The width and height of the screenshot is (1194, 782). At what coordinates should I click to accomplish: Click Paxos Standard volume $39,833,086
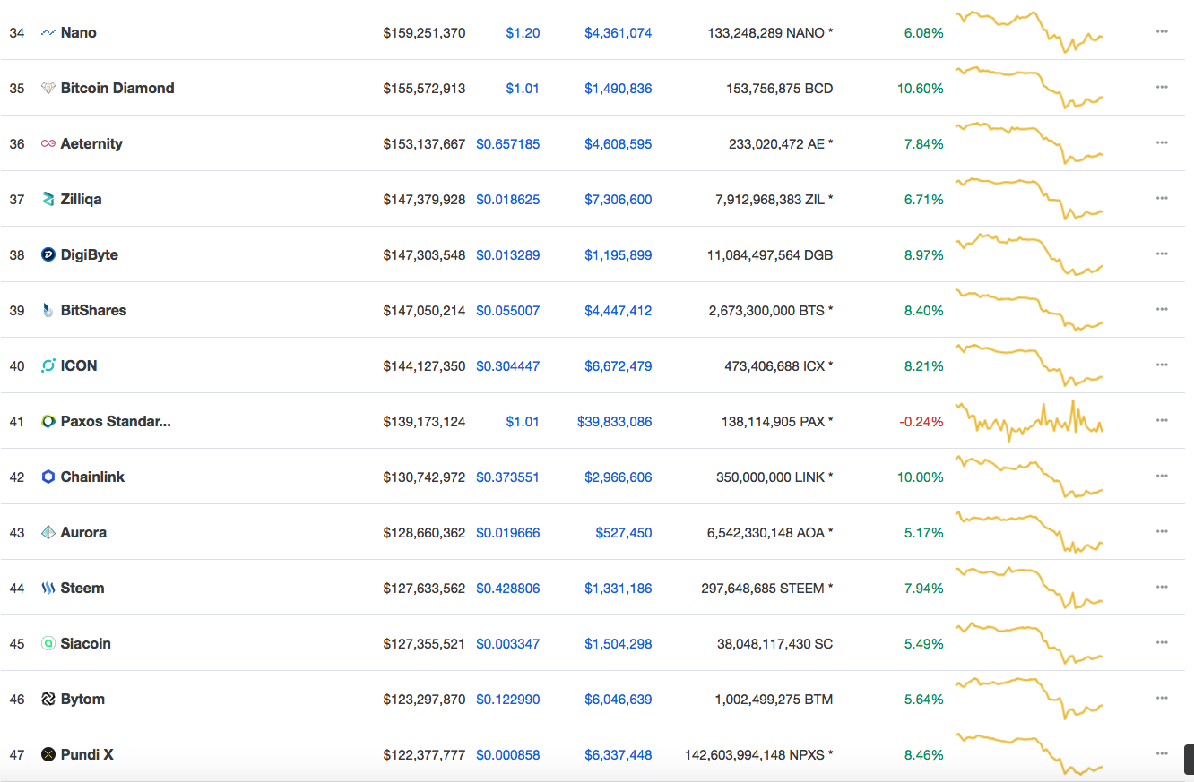(615, 422)
